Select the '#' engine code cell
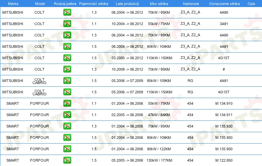The height and width of the screenshot is (166, 262). click(224, 69)
